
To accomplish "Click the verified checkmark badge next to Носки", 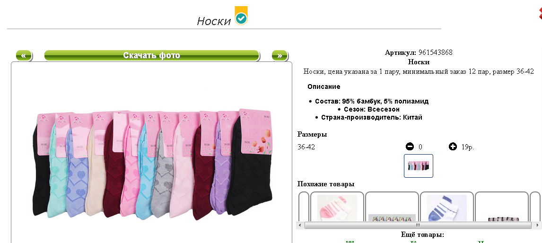I will [x=241, y=16].
